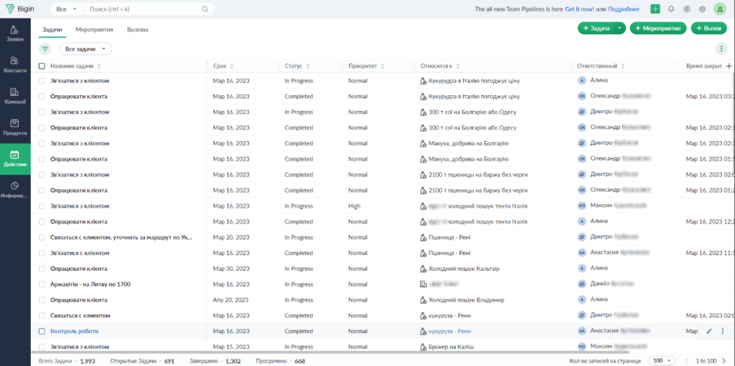The width and height of the screenshot is (735, 366).
Task: Select the Аржавітін - на Литву task checkbox
Action: point(42,284)
